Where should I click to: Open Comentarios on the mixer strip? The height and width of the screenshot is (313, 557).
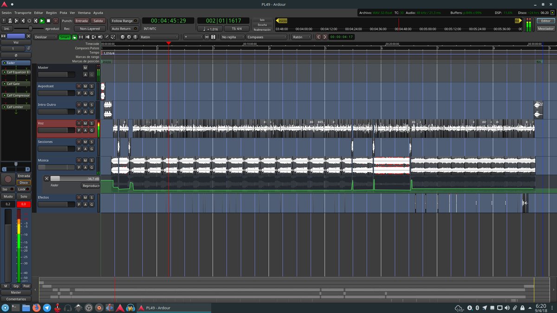pyautogui.click(x=16, y=299)
